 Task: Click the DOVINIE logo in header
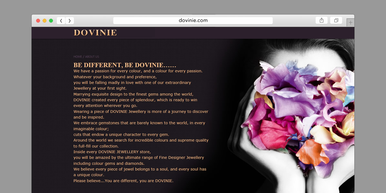95,33
